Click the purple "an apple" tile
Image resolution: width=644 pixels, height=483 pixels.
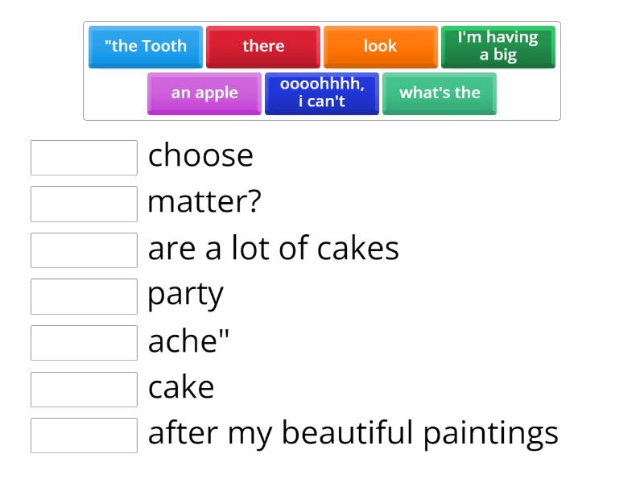[x=204, y=93]
